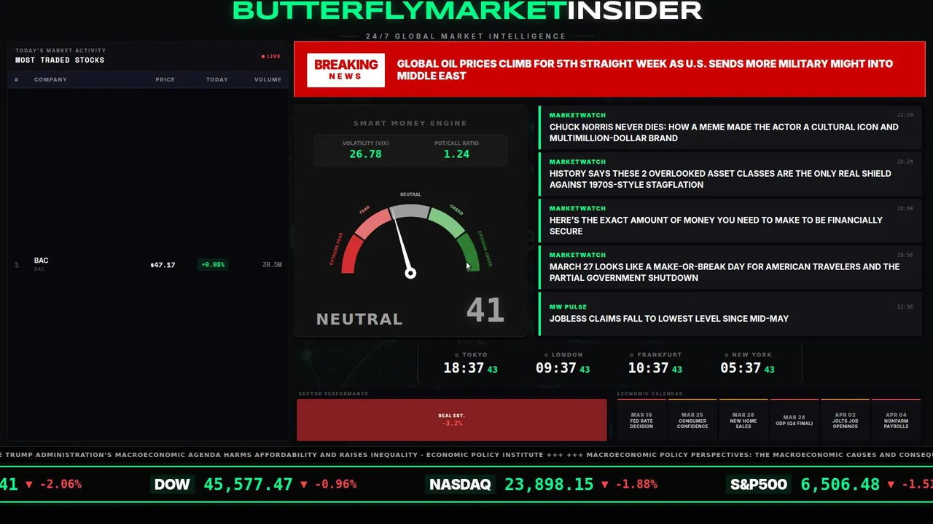Select the Real Est. sector tile
The image size is (933, 524).
tap(451, 420)
